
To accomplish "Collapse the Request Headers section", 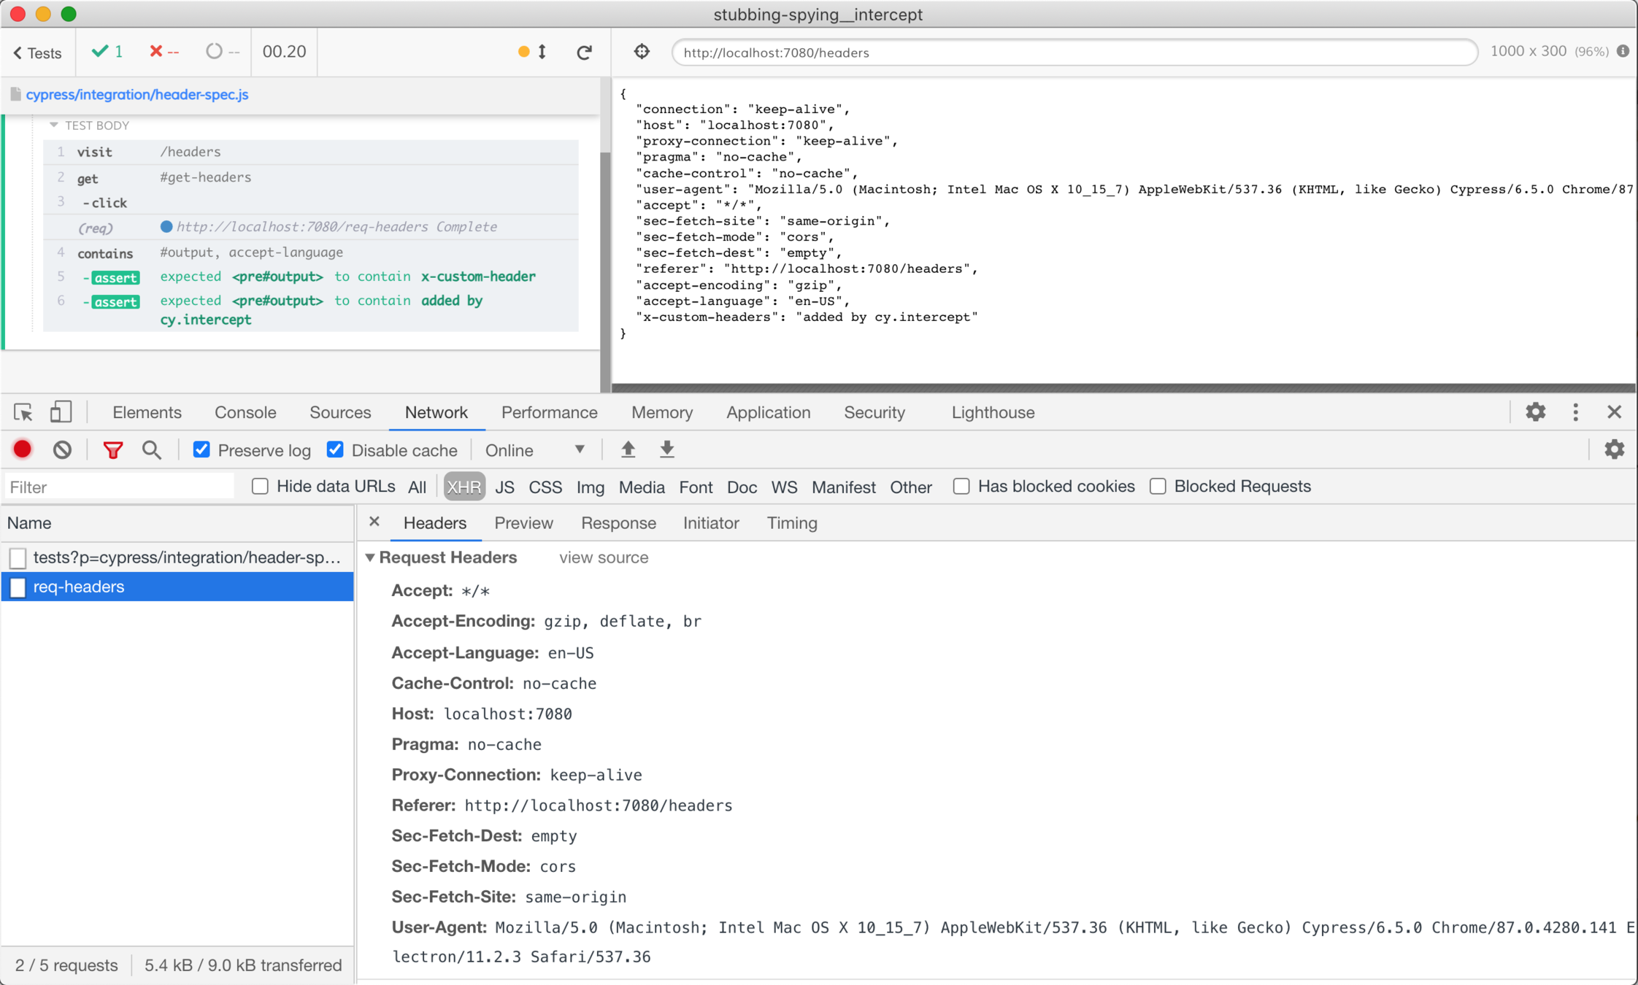I will coord(370,557).
